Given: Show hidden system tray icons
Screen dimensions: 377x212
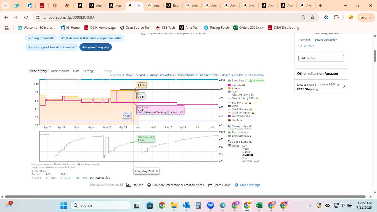Looking at the screenshot, I should (310, 205).
